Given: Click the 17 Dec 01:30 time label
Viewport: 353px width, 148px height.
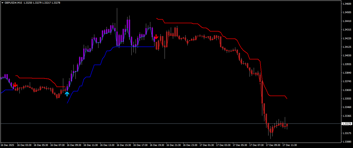Looking at the screenshot, I should (207, 145).
